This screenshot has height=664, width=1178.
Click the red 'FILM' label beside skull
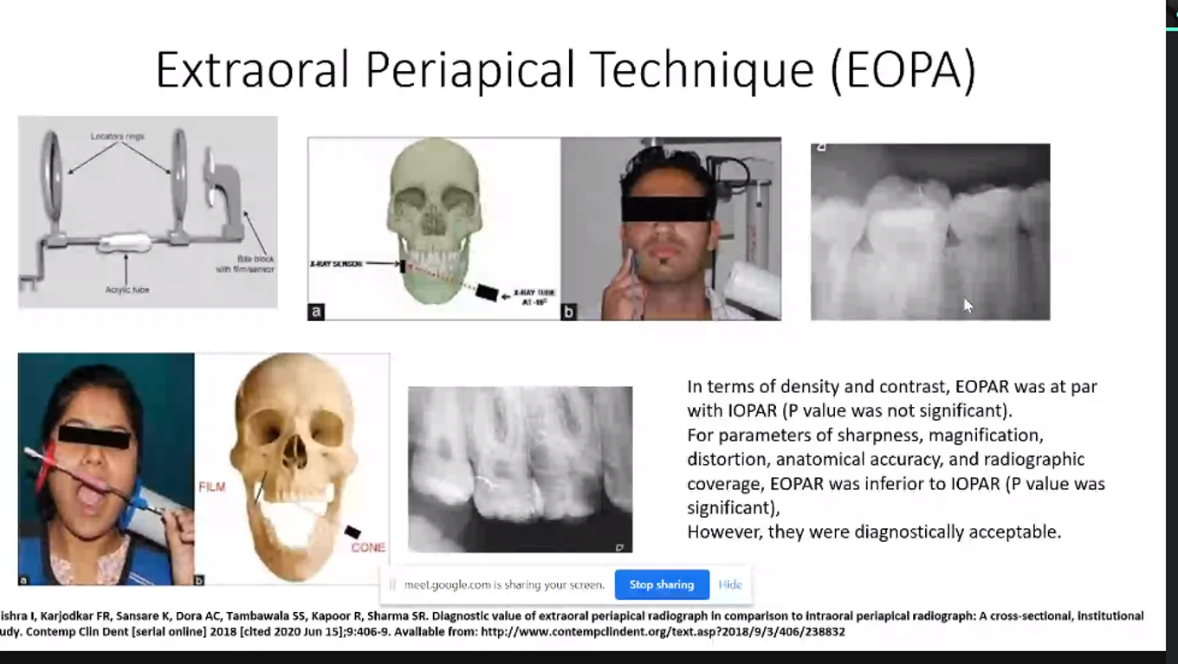pos(211,487)
